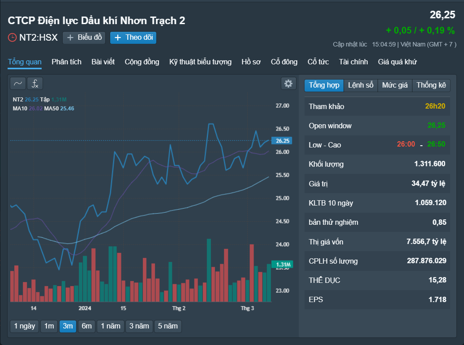This screenshot has height=345, width=464.
Task: Click the NT2:HSX ticker symbol
Action: click(39, 38)
